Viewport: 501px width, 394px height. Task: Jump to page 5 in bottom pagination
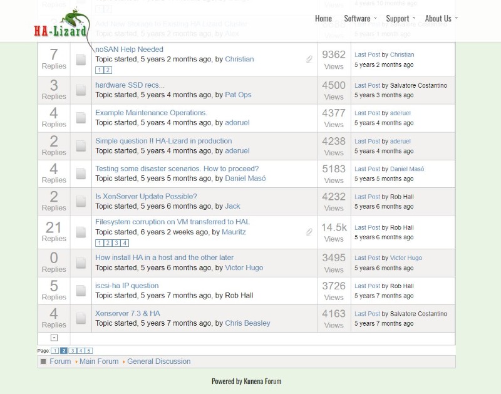coord(88,351)
